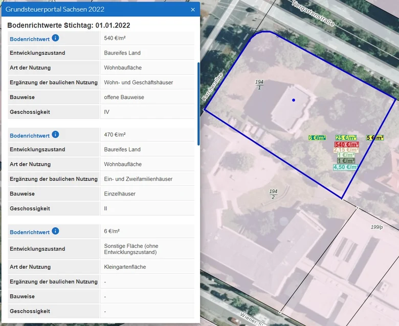Click info icon beside 470 €/m² Bodenrichtwert
Viewport: 399px width, 326px height.
coord(55,135)
